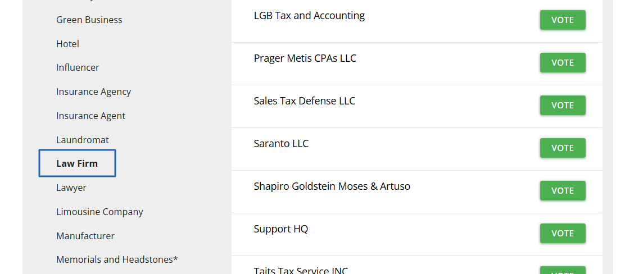Open the Green Business category

(89, 20)
